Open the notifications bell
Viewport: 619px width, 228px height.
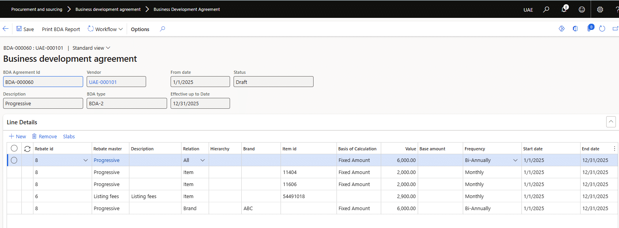(564, 9)
